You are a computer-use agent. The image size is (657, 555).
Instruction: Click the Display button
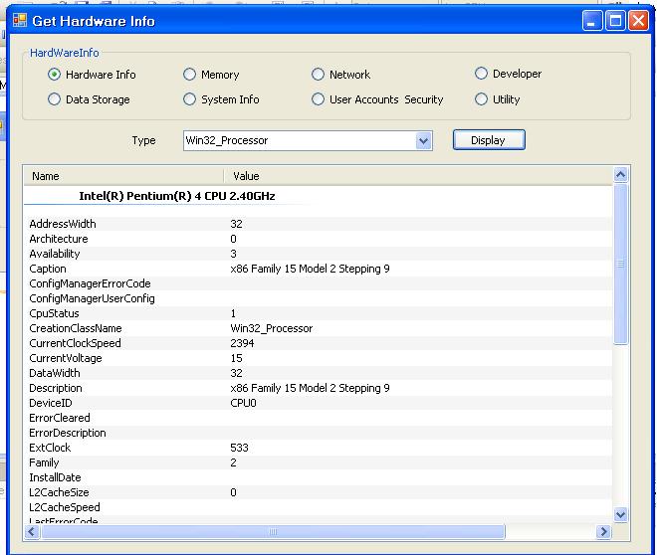pyautogui.click(x=489, y=140)
